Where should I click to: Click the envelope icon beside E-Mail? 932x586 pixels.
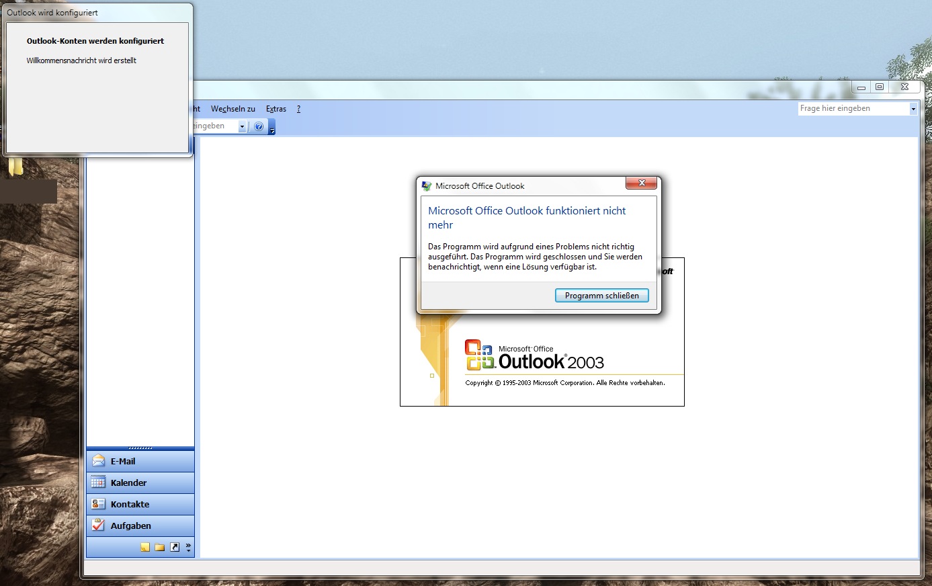(99, 461)
